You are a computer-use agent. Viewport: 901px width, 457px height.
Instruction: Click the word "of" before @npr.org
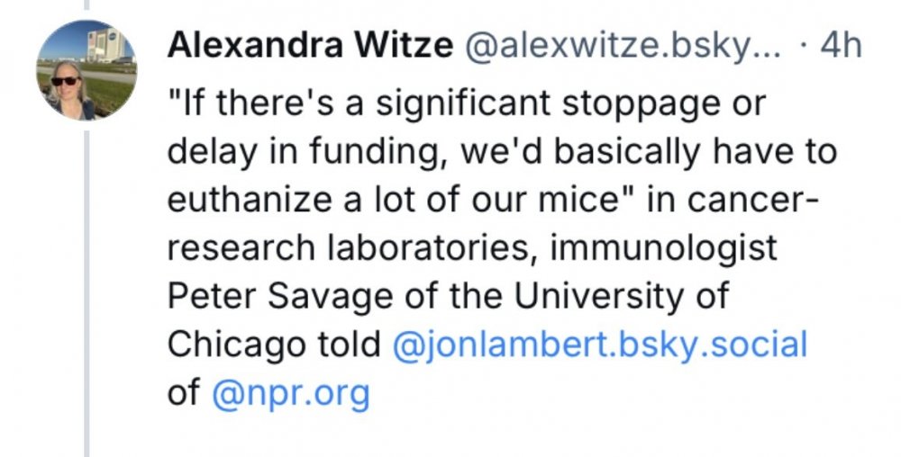pyautogui.click(x=184, y=394)
